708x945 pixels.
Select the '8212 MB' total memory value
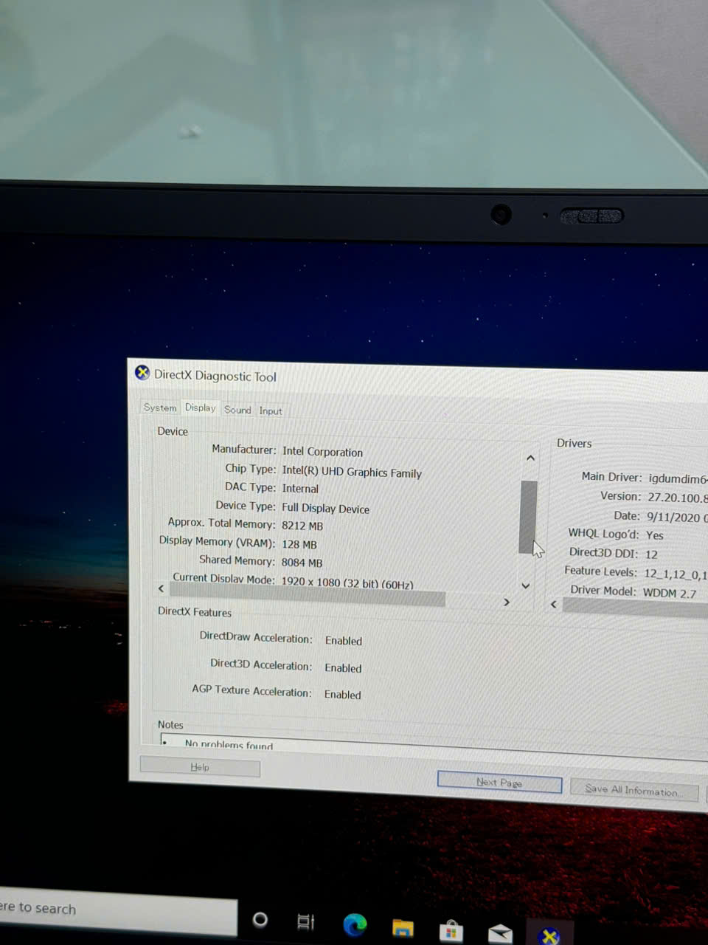point(302,526)
